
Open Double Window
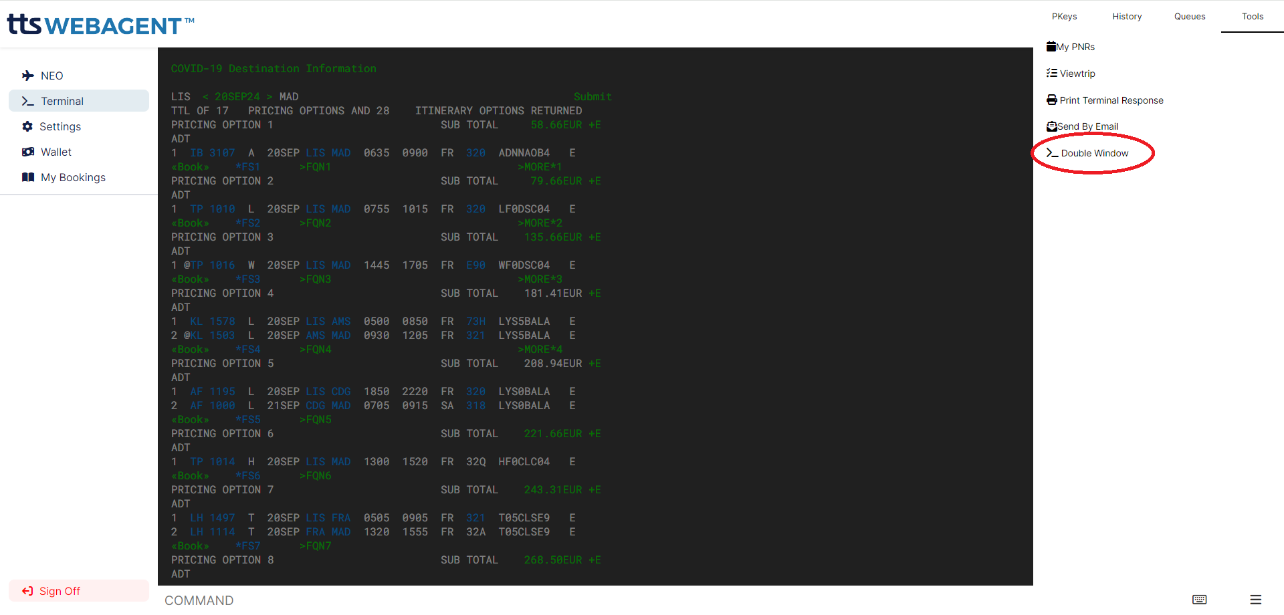point(1087,153)
